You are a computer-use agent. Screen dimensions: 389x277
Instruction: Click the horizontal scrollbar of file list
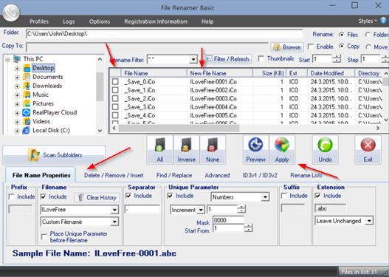click(179, 128)
